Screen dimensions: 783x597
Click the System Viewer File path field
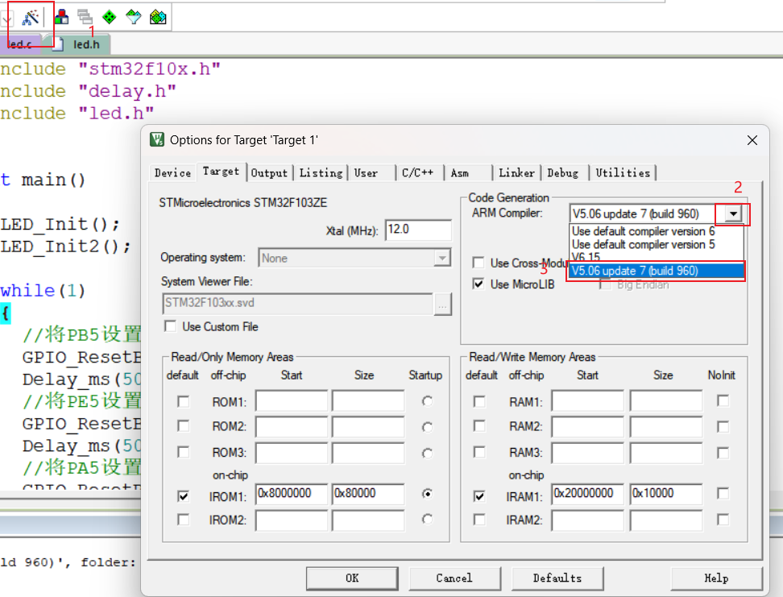click(297, 304)
